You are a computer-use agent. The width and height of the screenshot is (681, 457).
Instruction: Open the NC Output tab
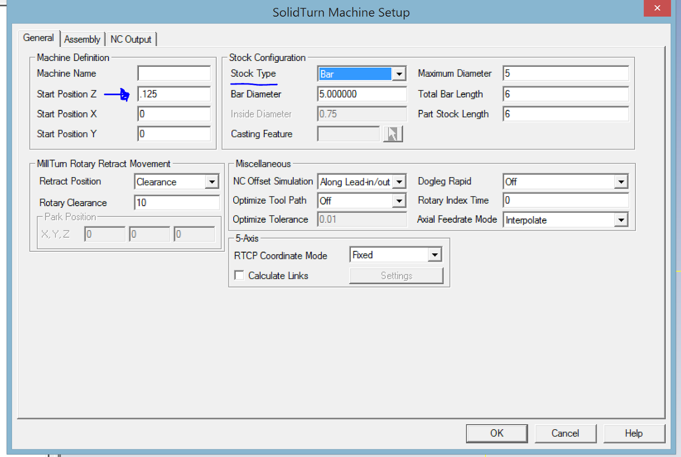(x=131, y=39)
